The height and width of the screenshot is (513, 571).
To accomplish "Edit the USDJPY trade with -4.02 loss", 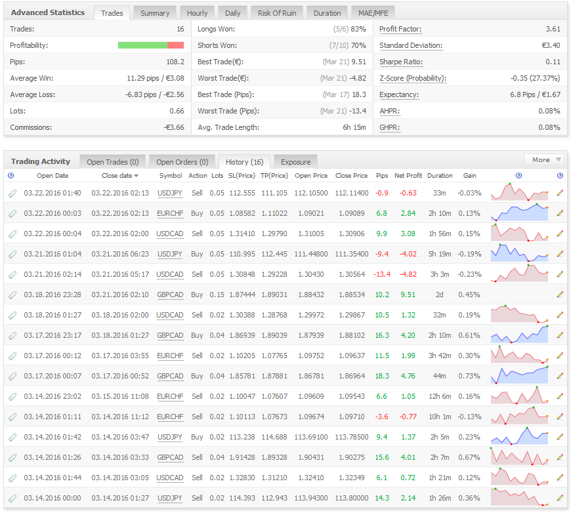I will (x=560, y=254).
